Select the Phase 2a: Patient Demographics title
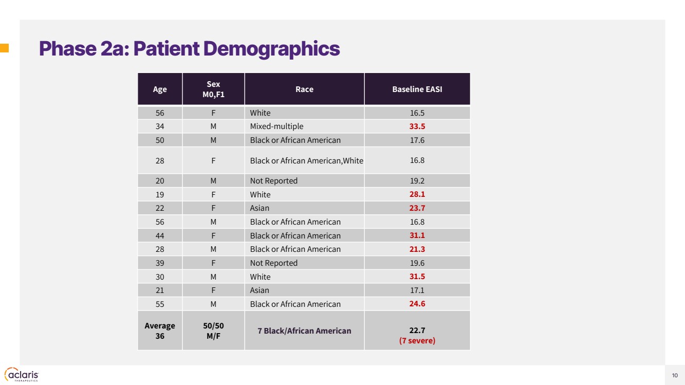 (x=189, y=49)
